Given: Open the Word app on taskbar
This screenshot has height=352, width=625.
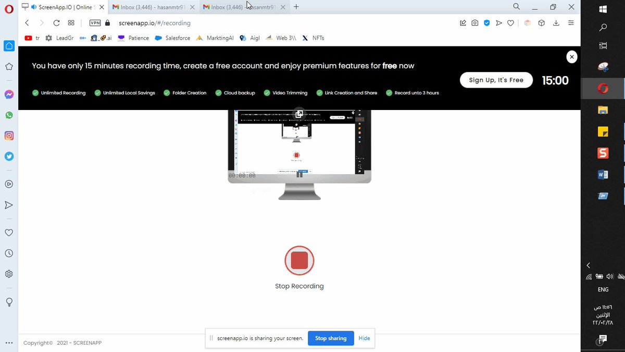Looking at the screenshot, I should [603, 175].
